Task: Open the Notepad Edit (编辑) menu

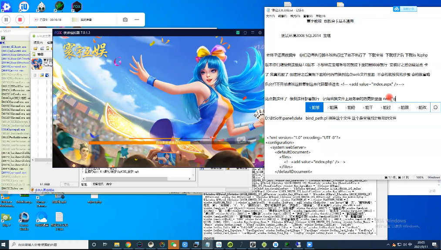Action: tap(283, 16)
